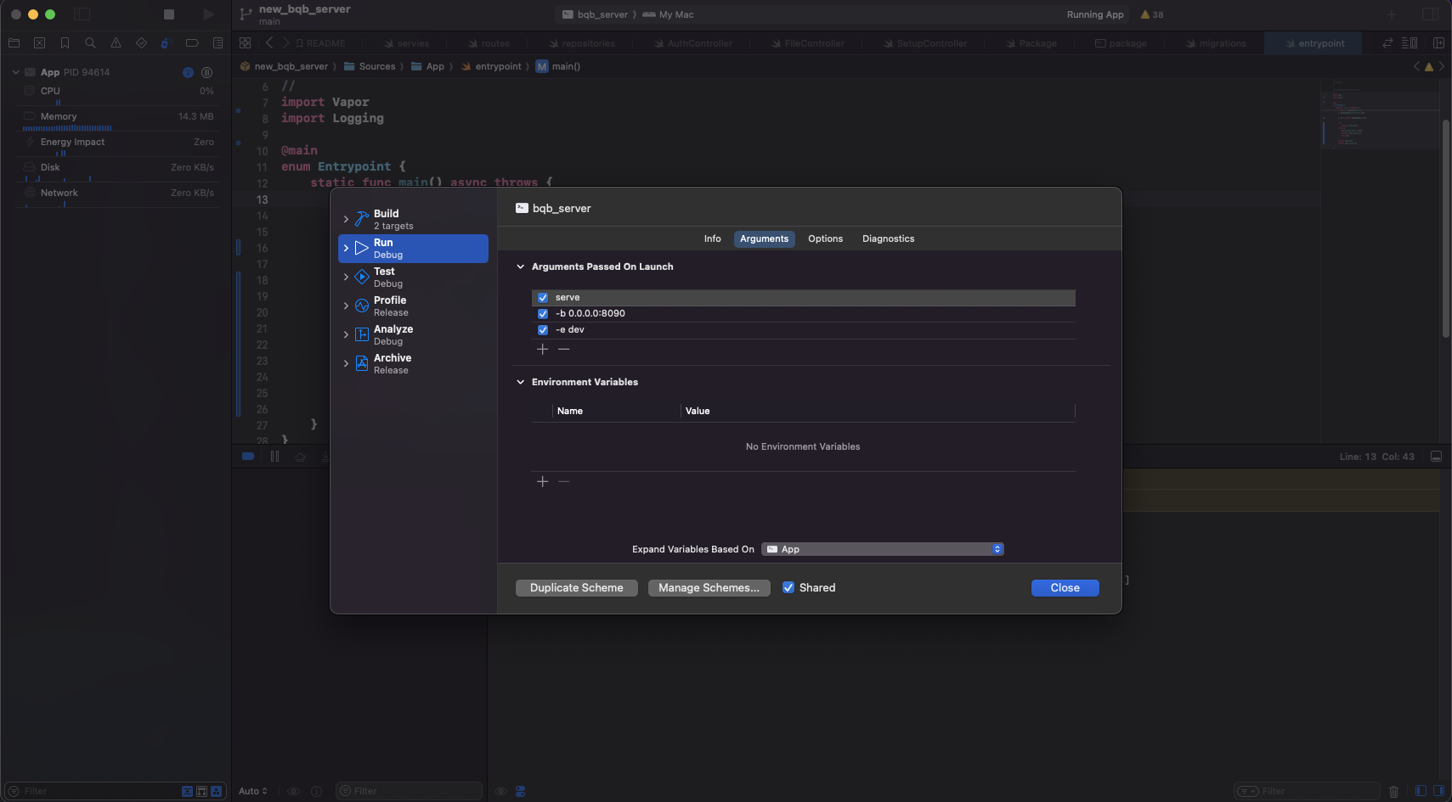This screenshot has height=802, width=1452.
Task: Add a launch argument with plus
Action: (543, 350)
